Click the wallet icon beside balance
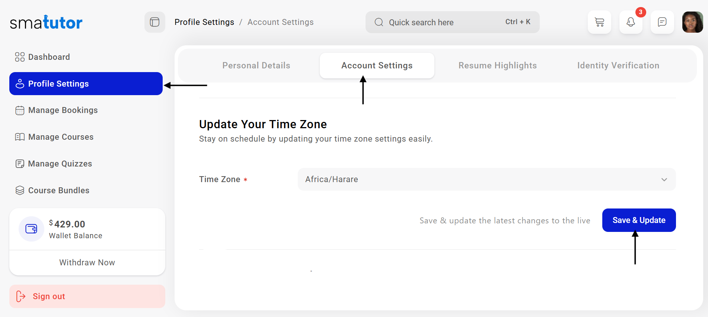Viewport: 708px width, 317px height. (x=31, y=229)
